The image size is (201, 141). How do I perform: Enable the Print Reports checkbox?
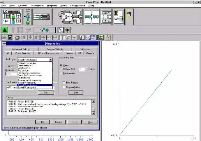[x=64, y=82]
